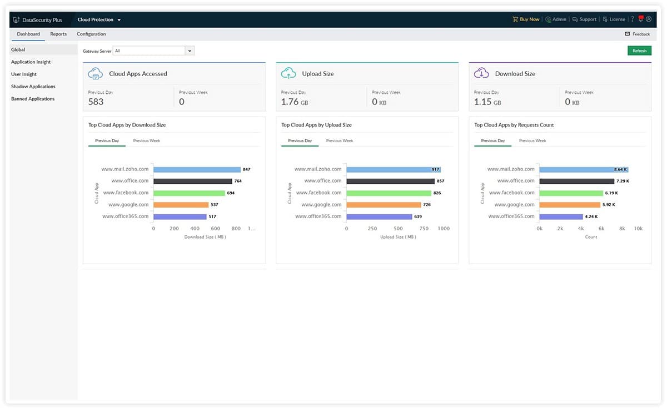Open the Gateway Server dropdown
667x408 pixels.
click(x=153, y=51)
